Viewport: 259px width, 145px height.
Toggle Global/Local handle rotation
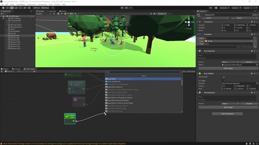click(x=45, y=8)
